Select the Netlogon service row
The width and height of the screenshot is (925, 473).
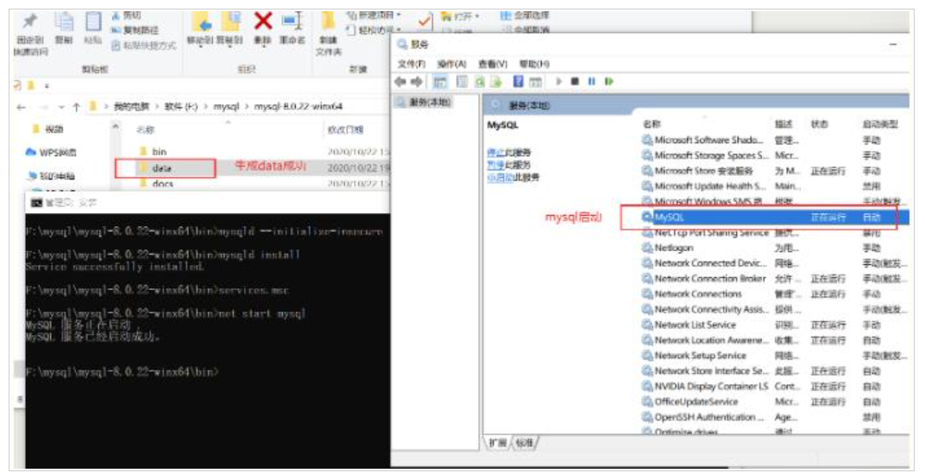tap(774, 248)
